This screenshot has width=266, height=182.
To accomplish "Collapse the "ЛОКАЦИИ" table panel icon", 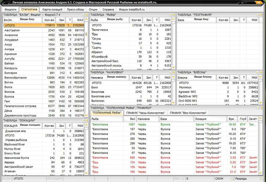I will click(x=84, y=120).
